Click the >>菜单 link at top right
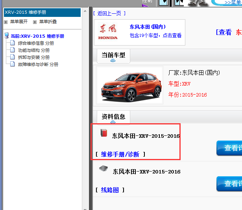This screenshot has height=210, width=242. pyautogui.click(x=233, y=2)
